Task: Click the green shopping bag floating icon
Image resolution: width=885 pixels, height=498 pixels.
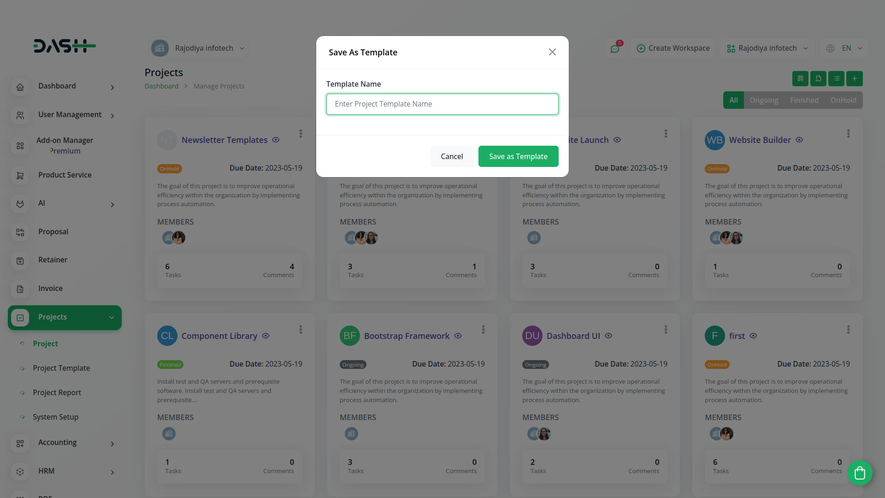Action: click(x=860, y=473)
